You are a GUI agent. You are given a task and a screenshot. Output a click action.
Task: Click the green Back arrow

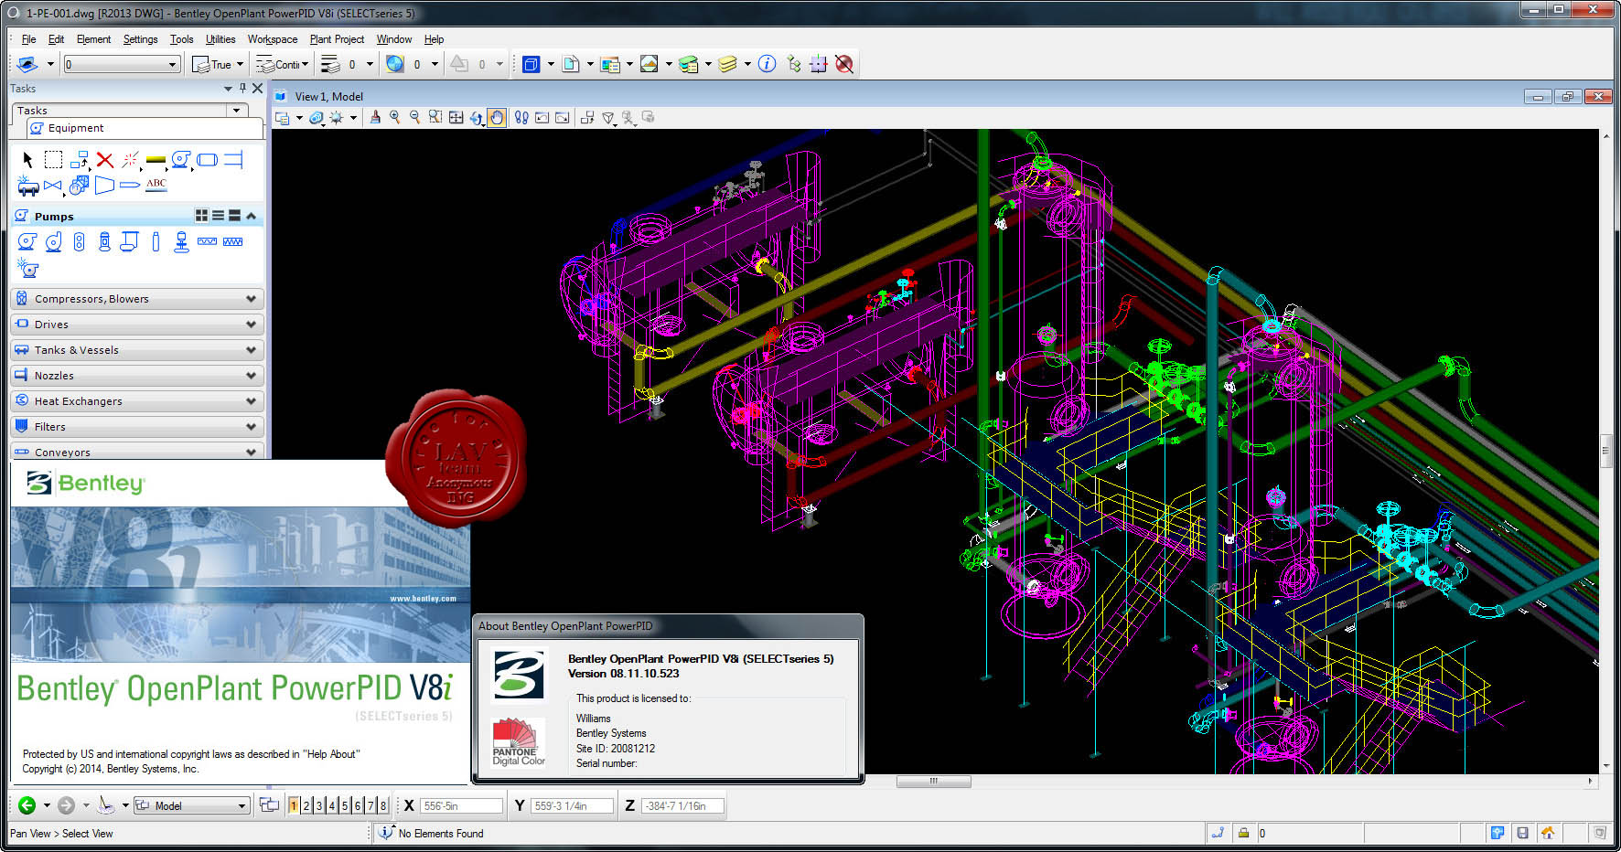[x=27, y=805]
